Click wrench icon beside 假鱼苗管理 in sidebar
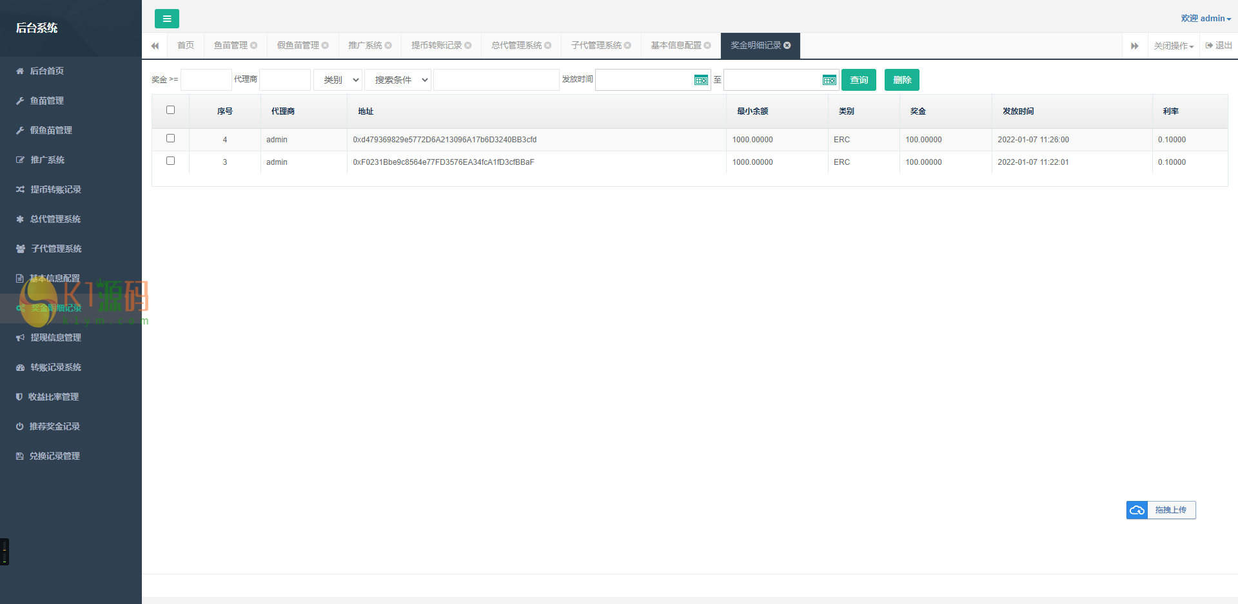This screenshot has height=604, width=1238. pyautogui.click(x=20, y=130)
